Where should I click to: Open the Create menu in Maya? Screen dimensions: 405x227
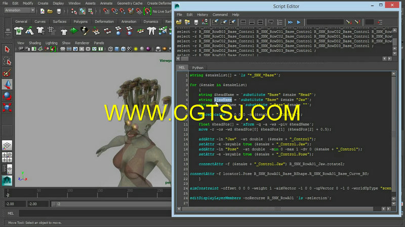[x=43, y=4]
